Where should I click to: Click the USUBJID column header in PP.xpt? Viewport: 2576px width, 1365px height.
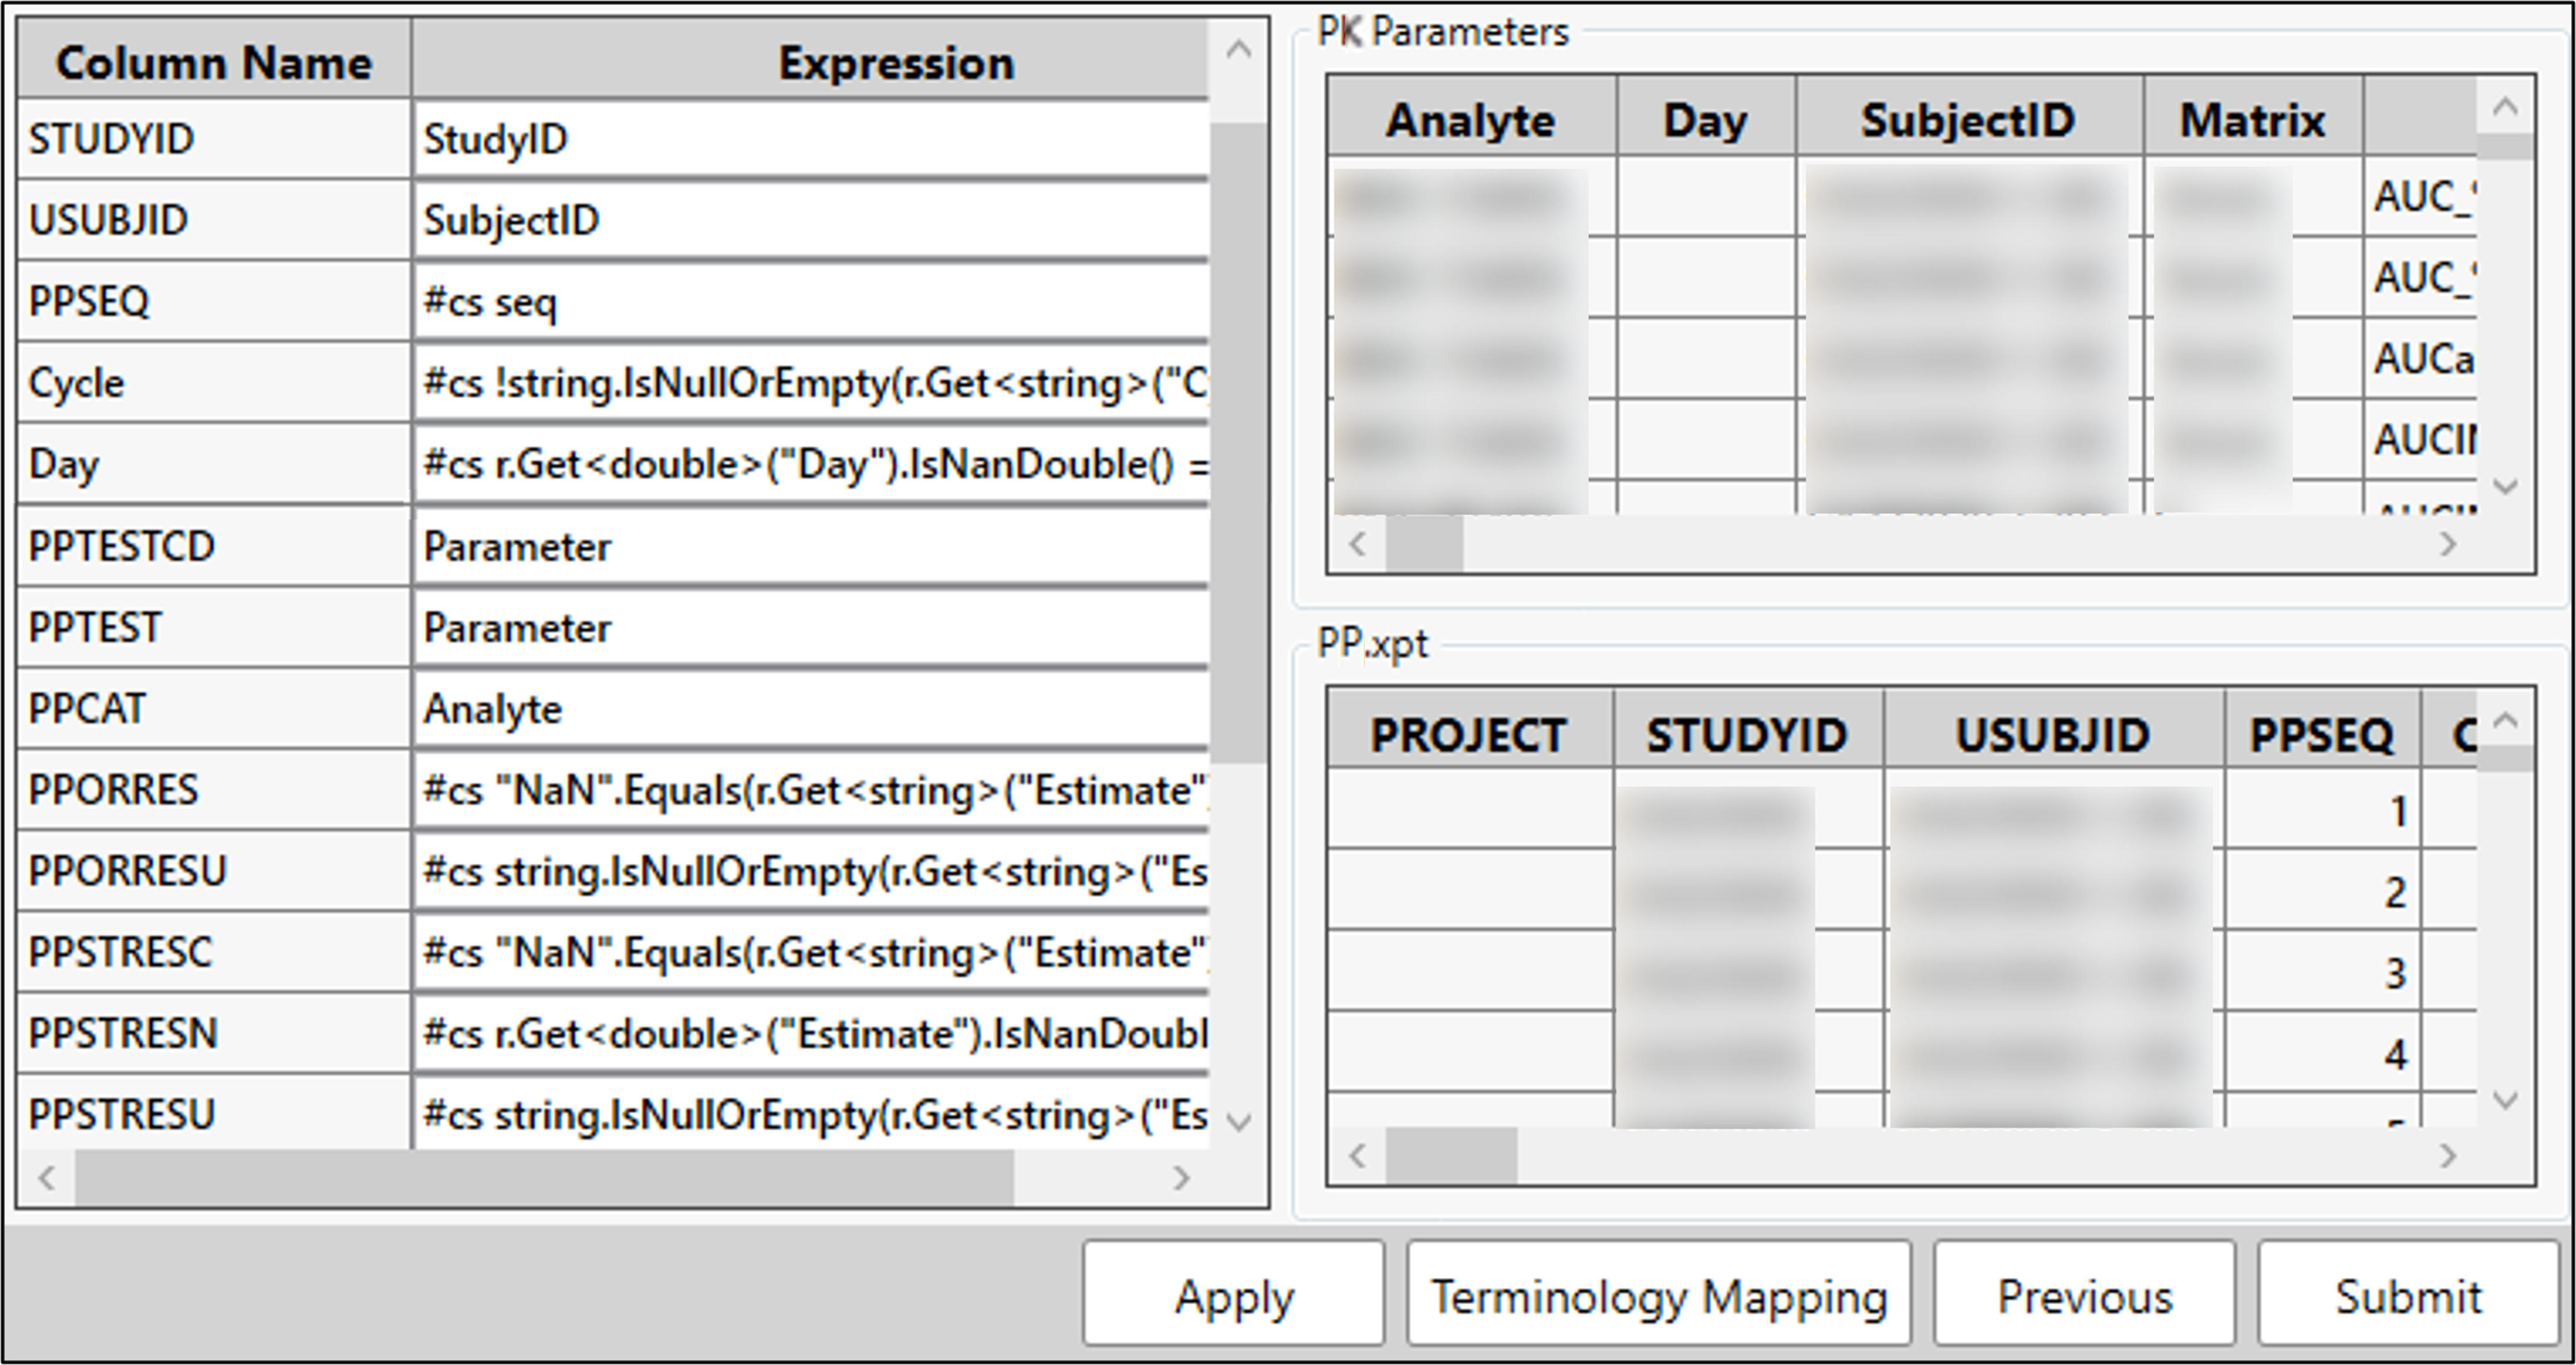pos(2053,735)
